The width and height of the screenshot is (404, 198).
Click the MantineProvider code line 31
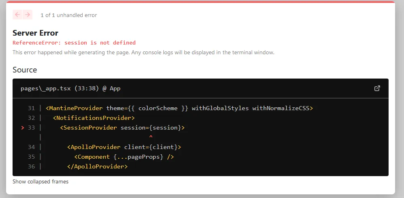pyautogui.click(x=179, y=108)
